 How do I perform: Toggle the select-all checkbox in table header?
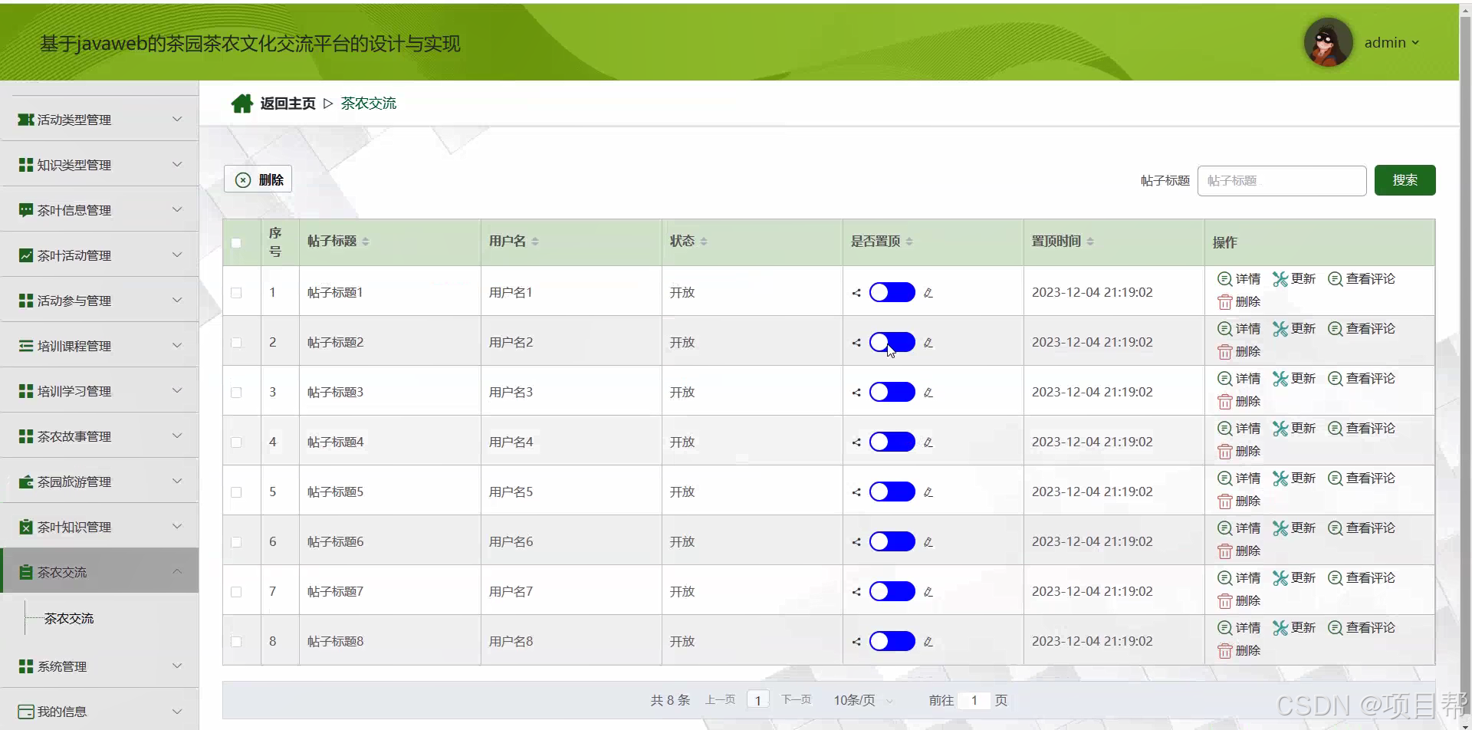point(236,243)
